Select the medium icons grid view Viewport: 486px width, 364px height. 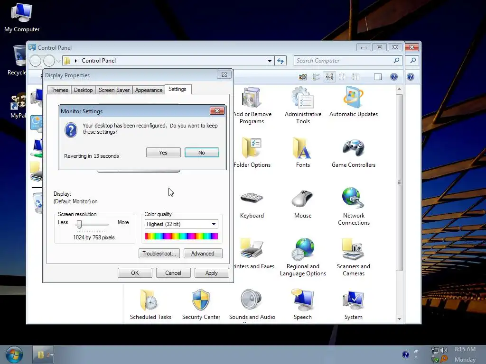point(329,77)
